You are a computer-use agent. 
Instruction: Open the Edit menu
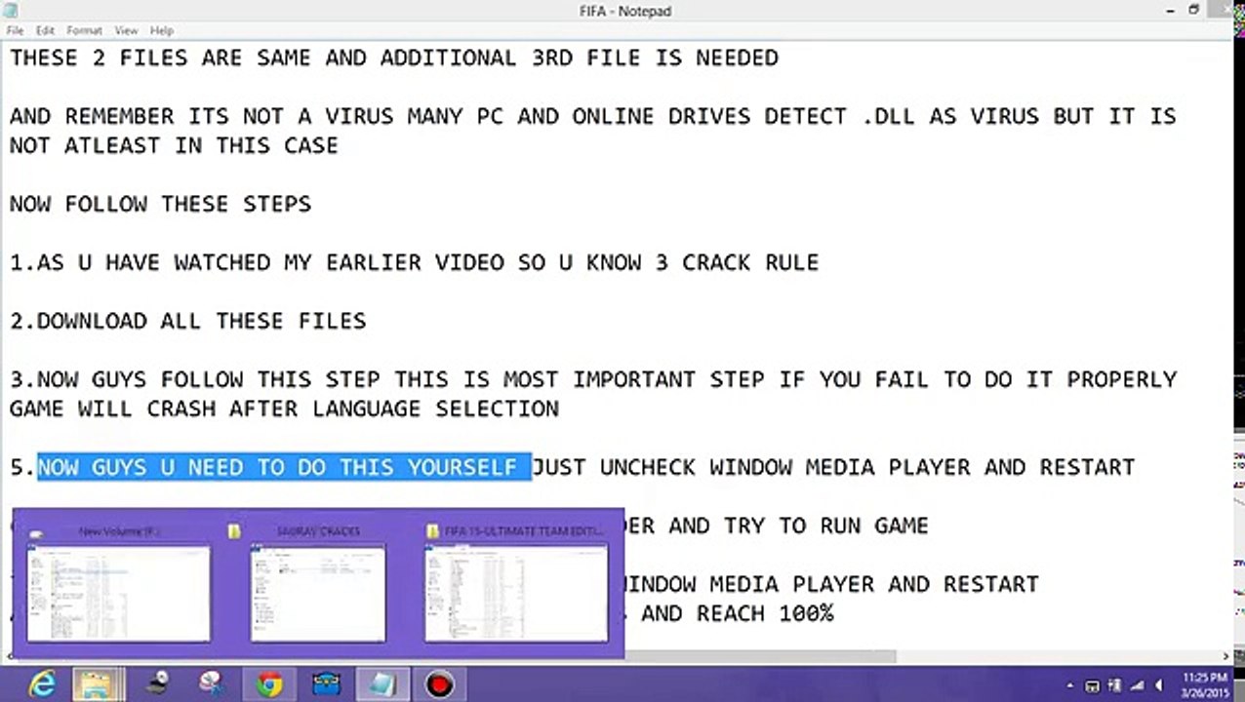[45, 31]
